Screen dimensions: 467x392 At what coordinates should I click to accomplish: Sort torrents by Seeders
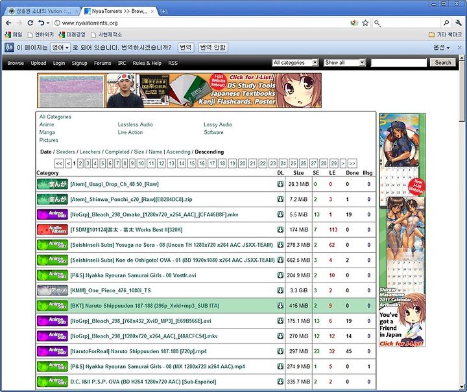click(x=66, y=152)
